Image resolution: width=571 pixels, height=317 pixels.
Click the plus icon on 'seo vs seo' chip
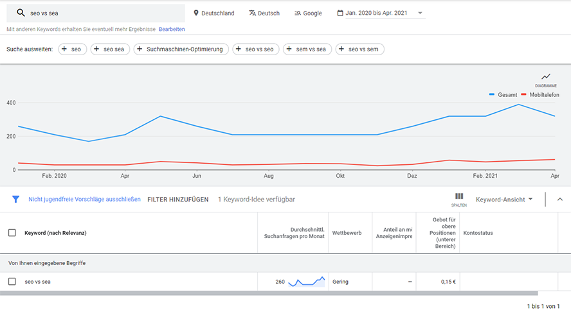coord(238,49)
